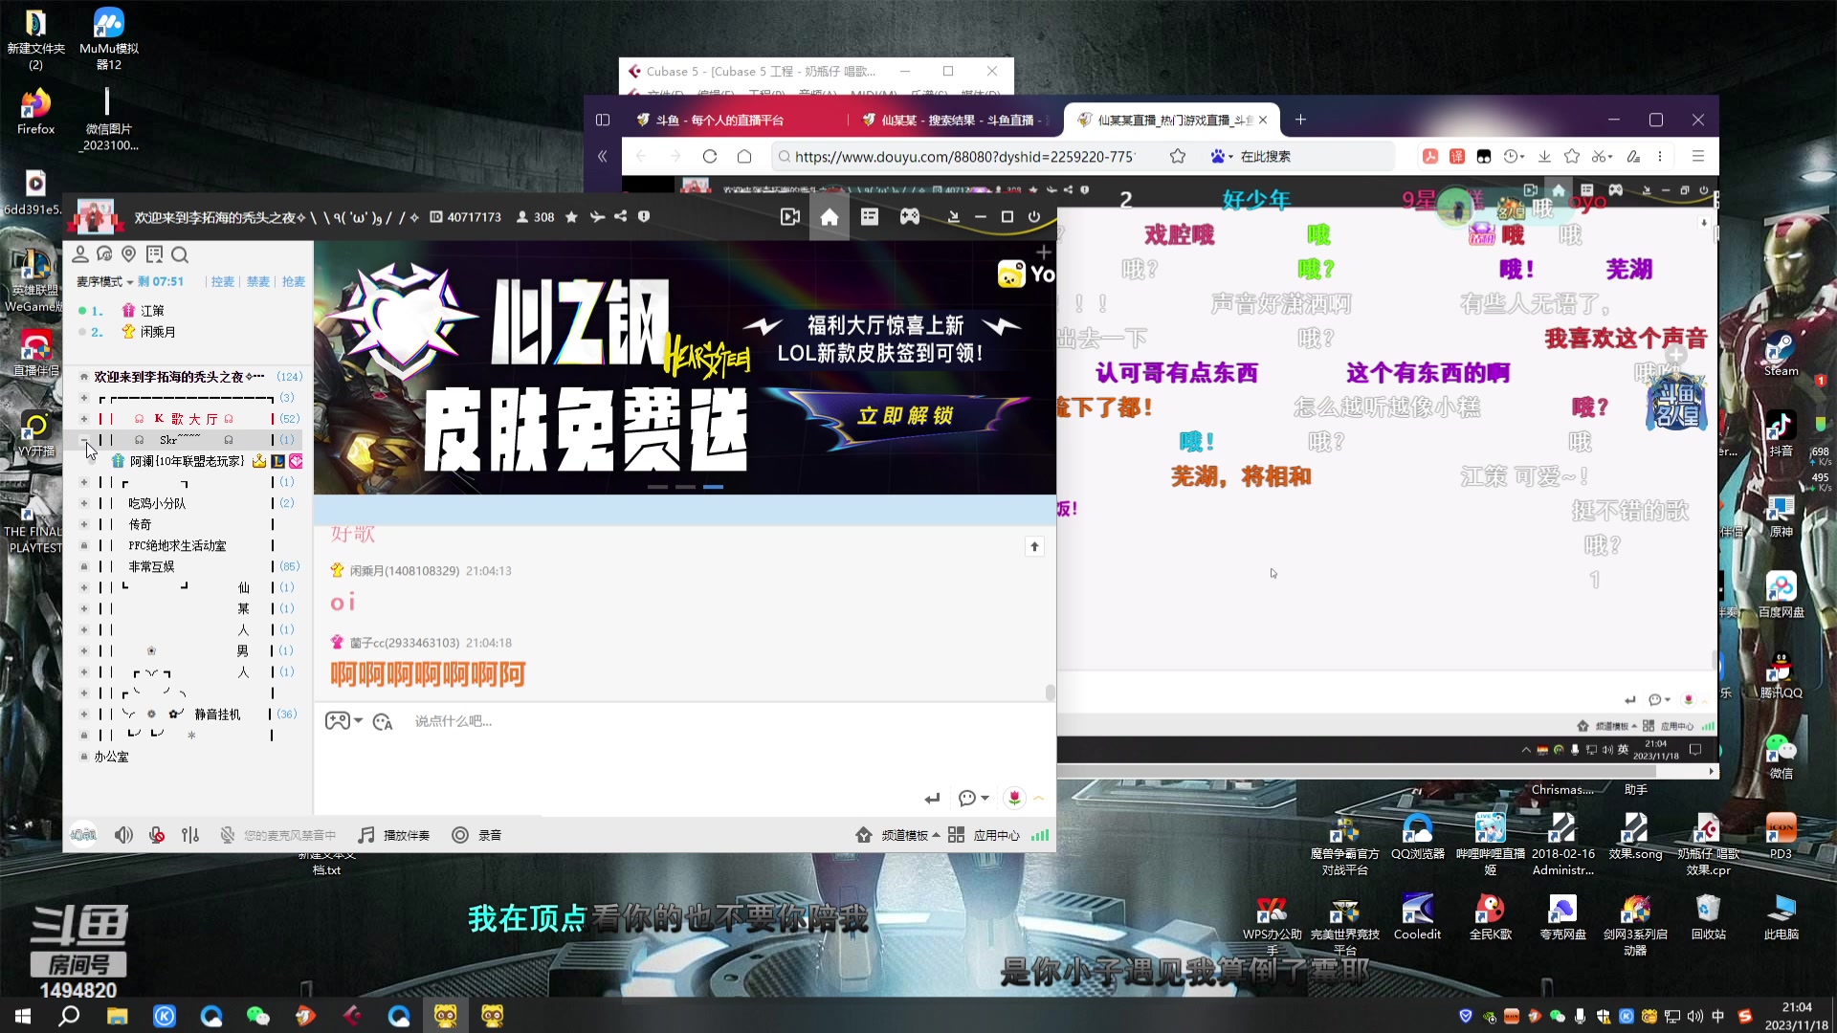Reload the page in the browser
1837x1033 pixels.
pos(710,156)
